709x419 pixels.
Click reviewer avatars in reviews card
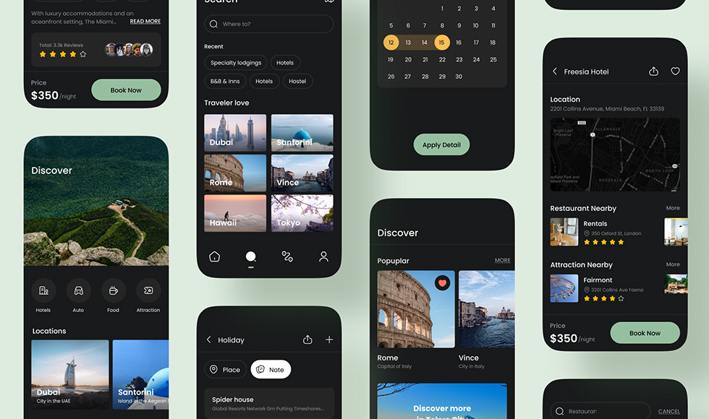[x=129, y=49]
